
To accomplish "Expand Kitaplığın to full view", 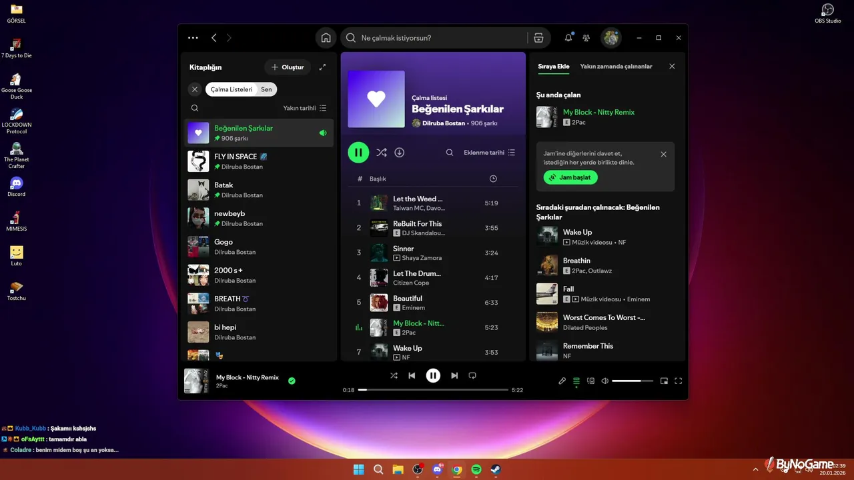I will [322, 67].
